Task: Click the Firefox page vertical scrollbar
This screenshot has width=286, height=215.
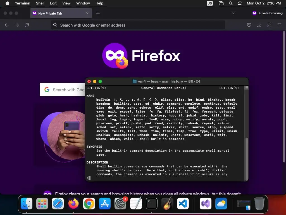Action: 284,97
